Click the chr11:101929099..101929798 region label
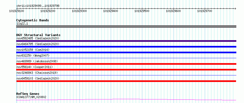 pos(38,6)
